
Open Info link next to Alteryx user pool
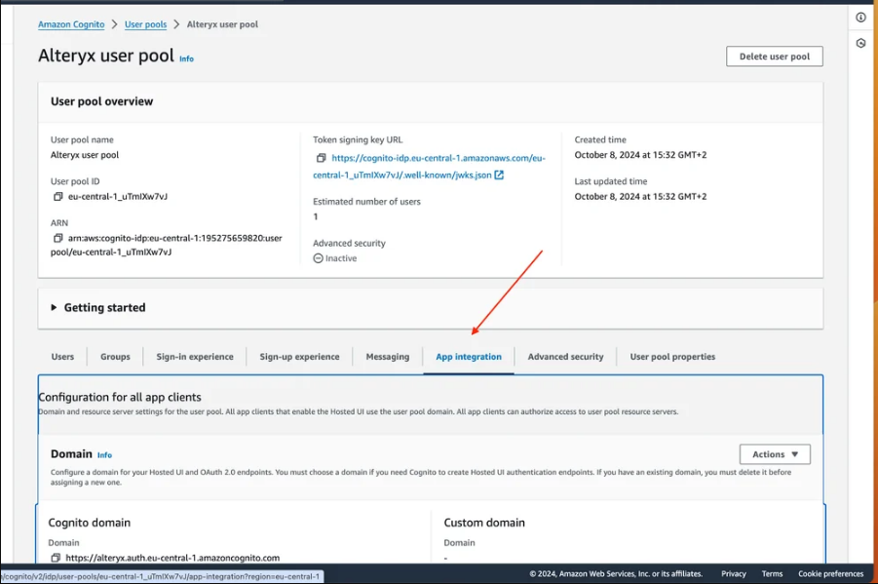pos(186,58)
